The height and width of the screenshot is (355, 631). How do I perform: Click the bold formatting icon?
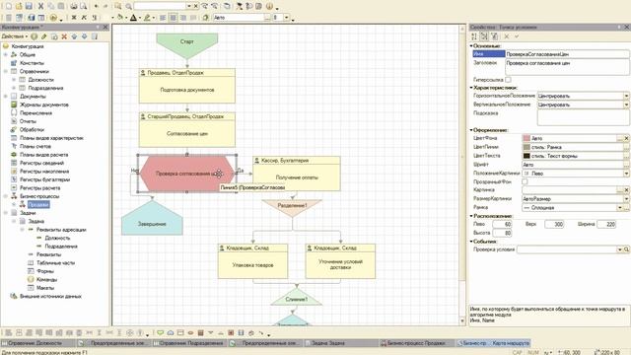(74, 18)
